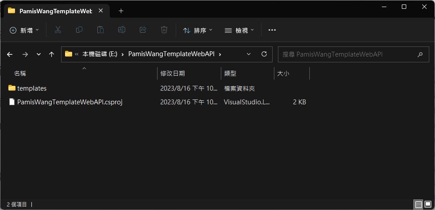Open address bar history dropdown
This screenshot has height=210, width=435.
[249, 54]
